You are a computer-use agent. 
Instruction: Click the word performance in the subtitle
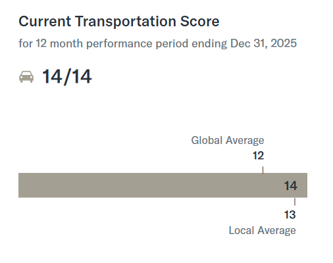[x=119, y=43]
